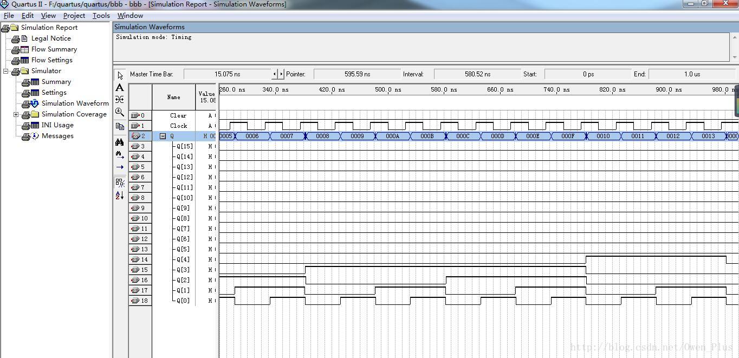Viewport: 739px width, 358px height.
Task: Expand the Simulation Coverage node
Action: tap(16, 114)
